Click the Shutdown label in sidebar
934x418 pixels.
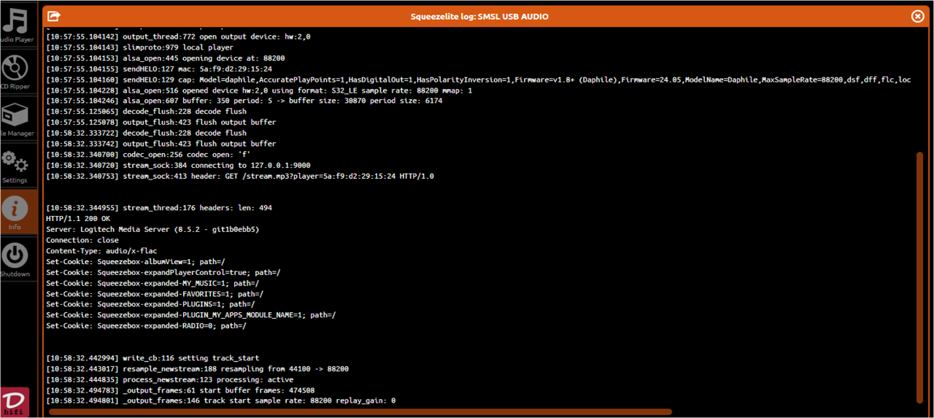(x=15, y=274)
